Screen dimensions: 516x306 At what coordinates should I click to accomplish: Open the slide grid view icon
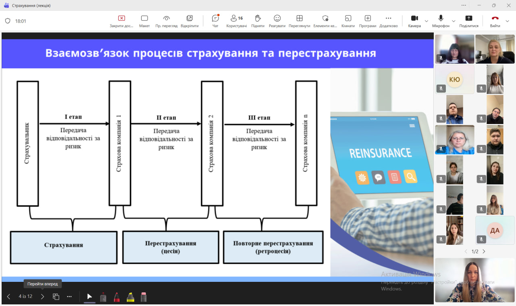tap(56, 297)
